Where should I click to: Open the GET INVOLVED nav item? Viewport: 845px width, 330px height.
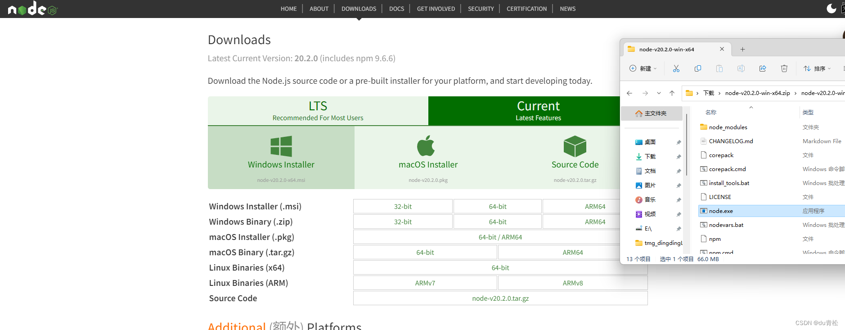[x=436, y=9]
